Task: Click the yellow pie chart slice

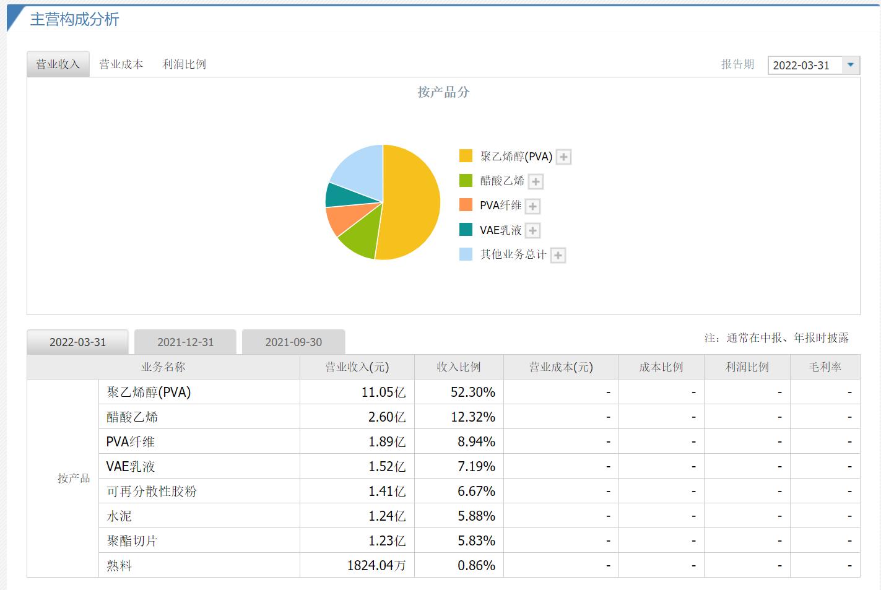Action: click(412, 201)
